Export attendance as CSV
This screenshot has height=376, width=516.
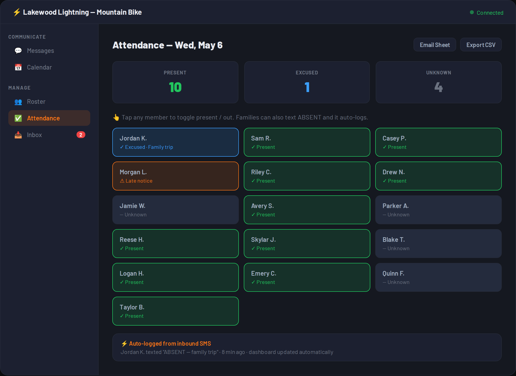click(481, 45)
